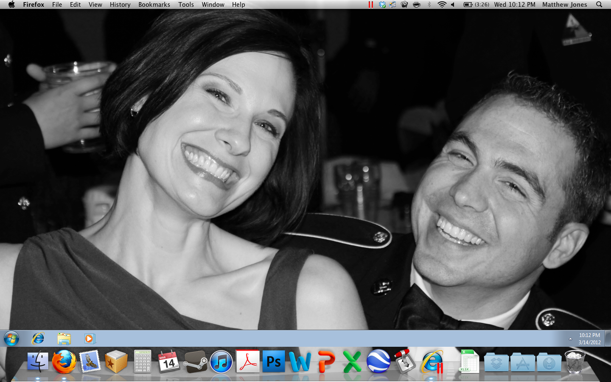Click the Wi-Fi status icon
611x382 pixels.
point(442,5)
